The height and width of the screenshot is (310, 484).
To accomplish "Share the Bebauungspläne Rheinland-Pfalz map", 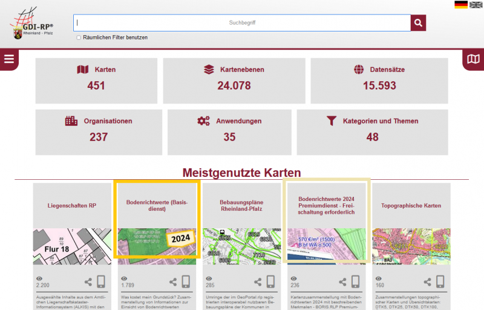I will [x=258, y=282].
